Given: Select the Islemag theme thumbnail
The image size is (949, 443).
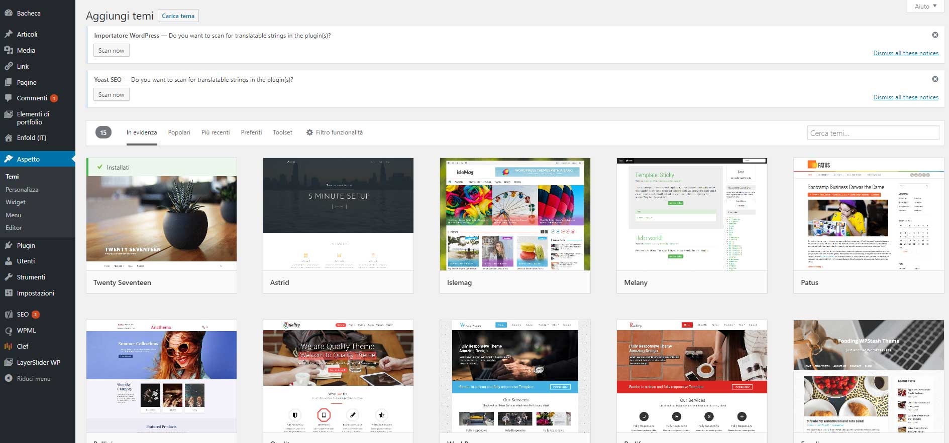Looking at the screenshot, I should (x=515, y=214).
